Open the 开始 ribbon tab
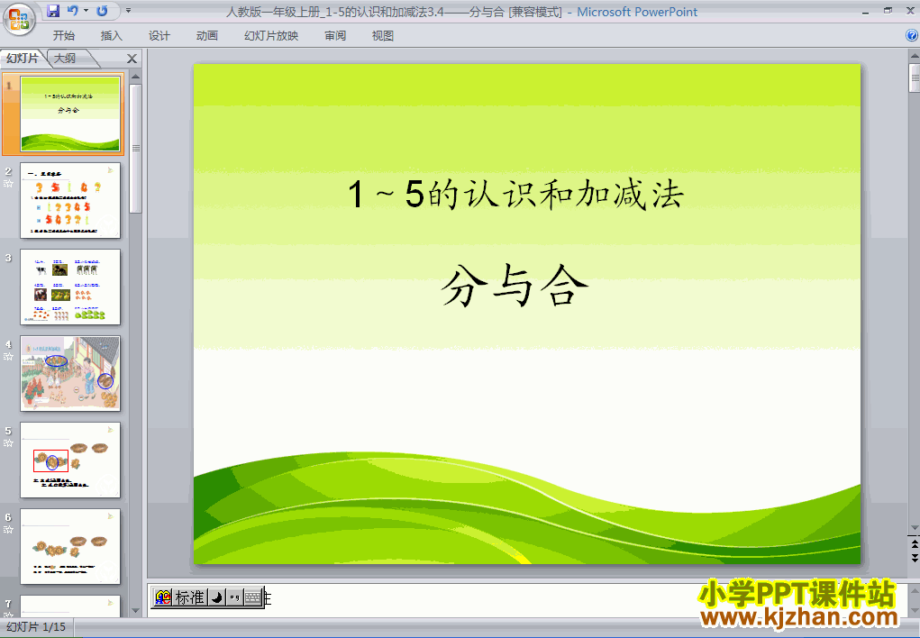 [63, 36]
